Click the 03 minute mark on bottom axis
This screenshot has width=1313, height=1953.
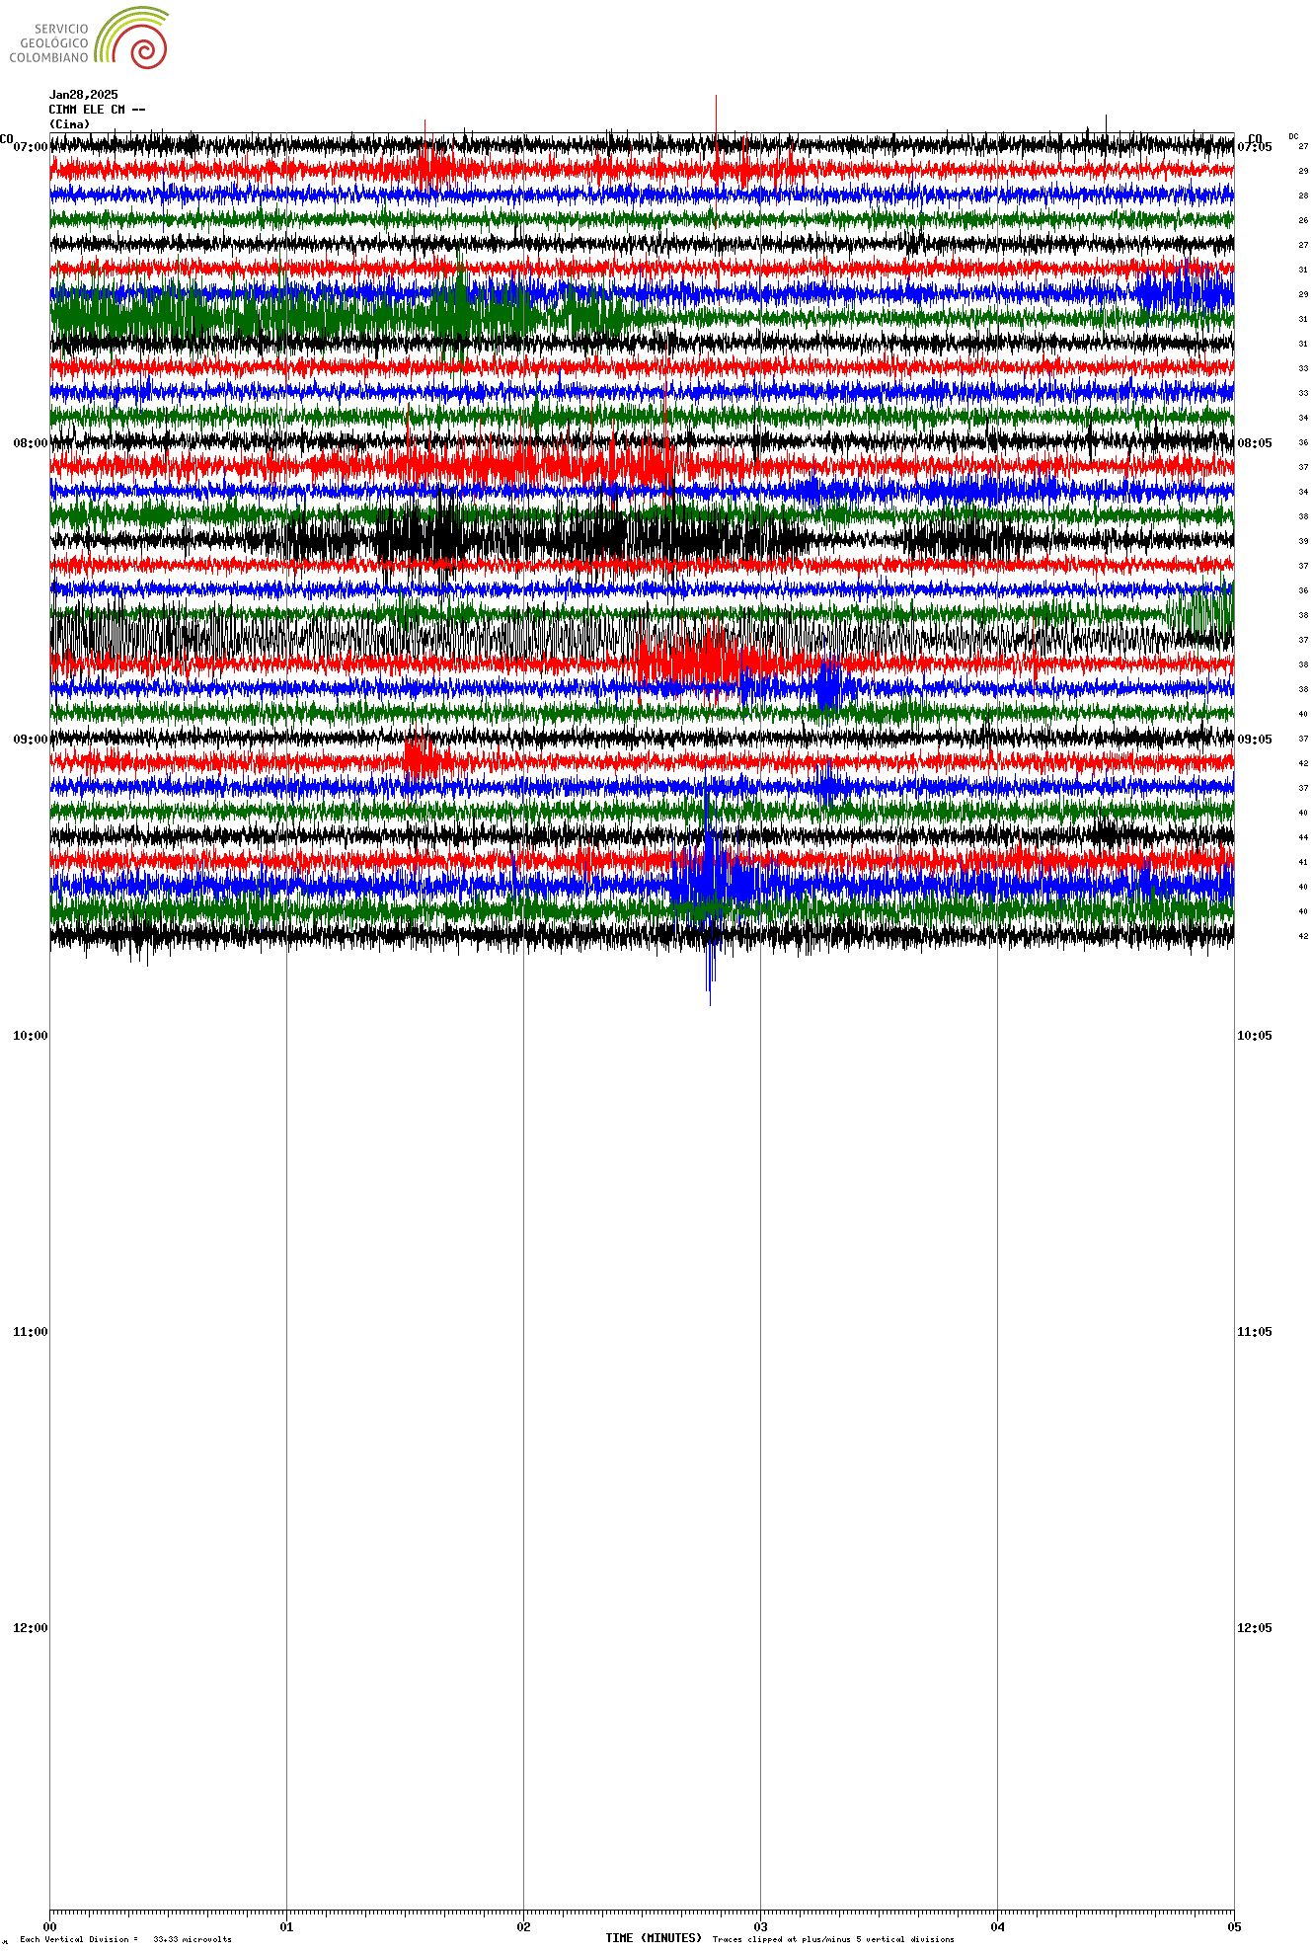click(760, 1926)
